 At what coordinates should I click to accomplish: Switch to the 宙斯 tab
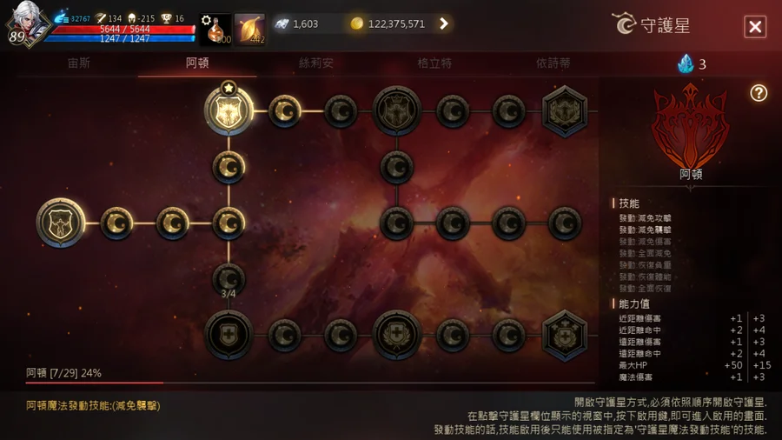click(x=79, y=63)
